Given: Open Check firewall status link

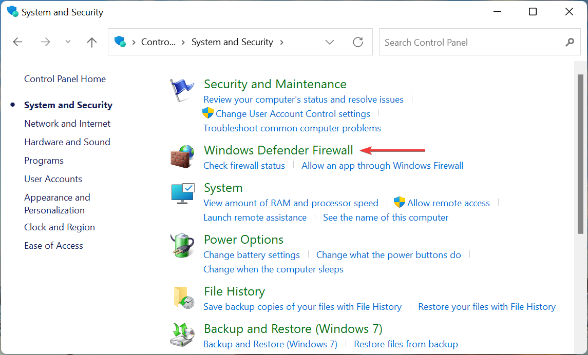Looking at the screenshot, I should [x=244, y=165].
